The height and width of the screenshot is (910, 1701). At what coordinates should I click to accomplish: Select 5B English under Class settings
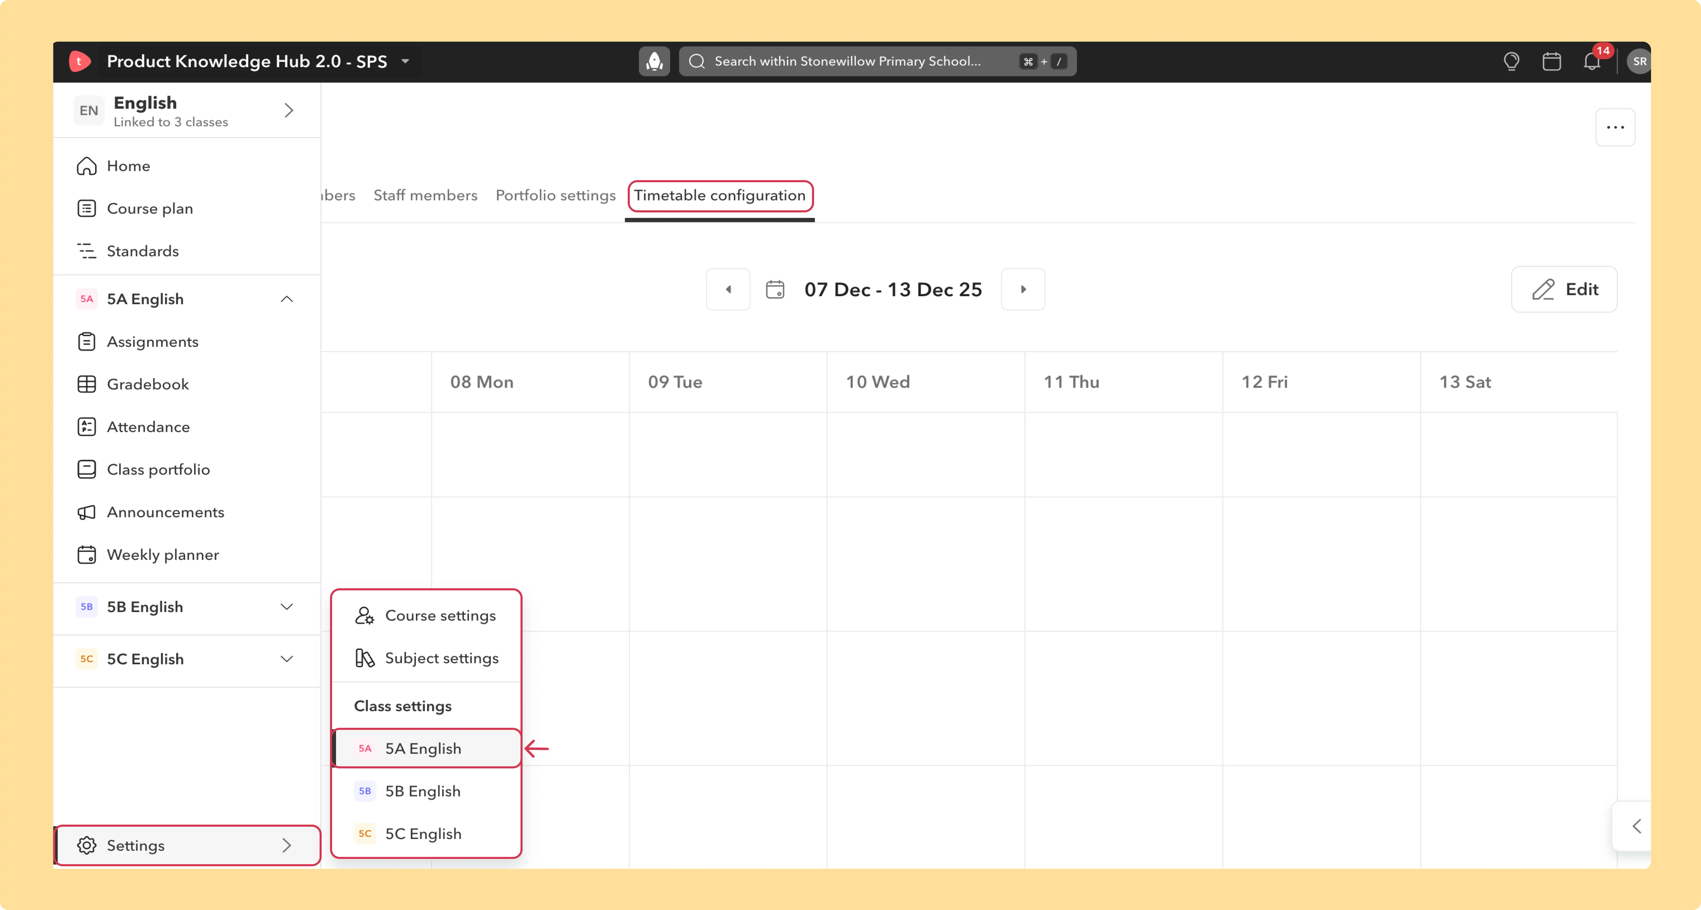tap(427, 791)
